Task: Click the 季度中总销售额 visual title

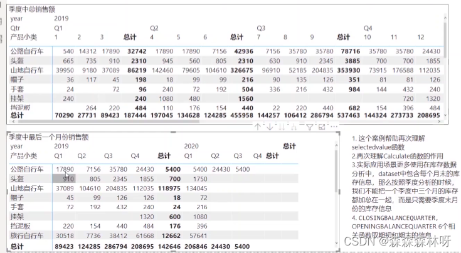Action: click(32, 9)
